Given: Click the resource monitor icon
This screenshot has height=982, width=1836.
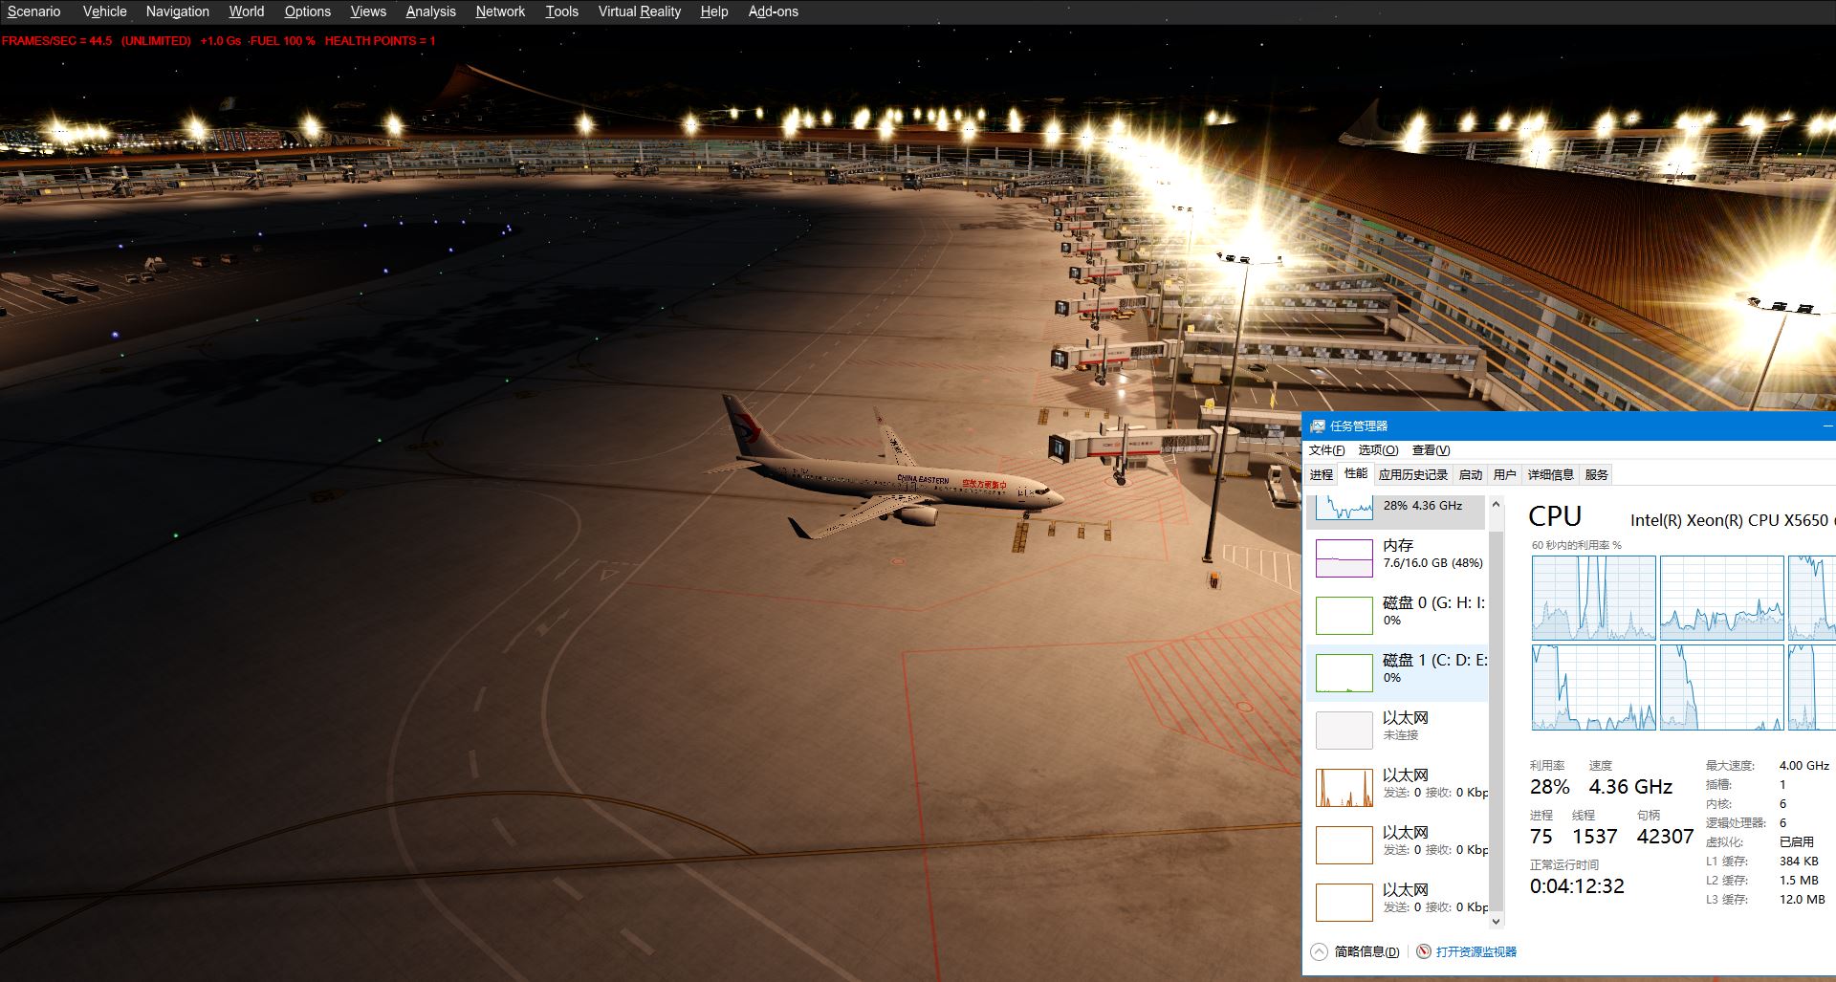Looking at the screenshot, I should tap(1424, 951).
